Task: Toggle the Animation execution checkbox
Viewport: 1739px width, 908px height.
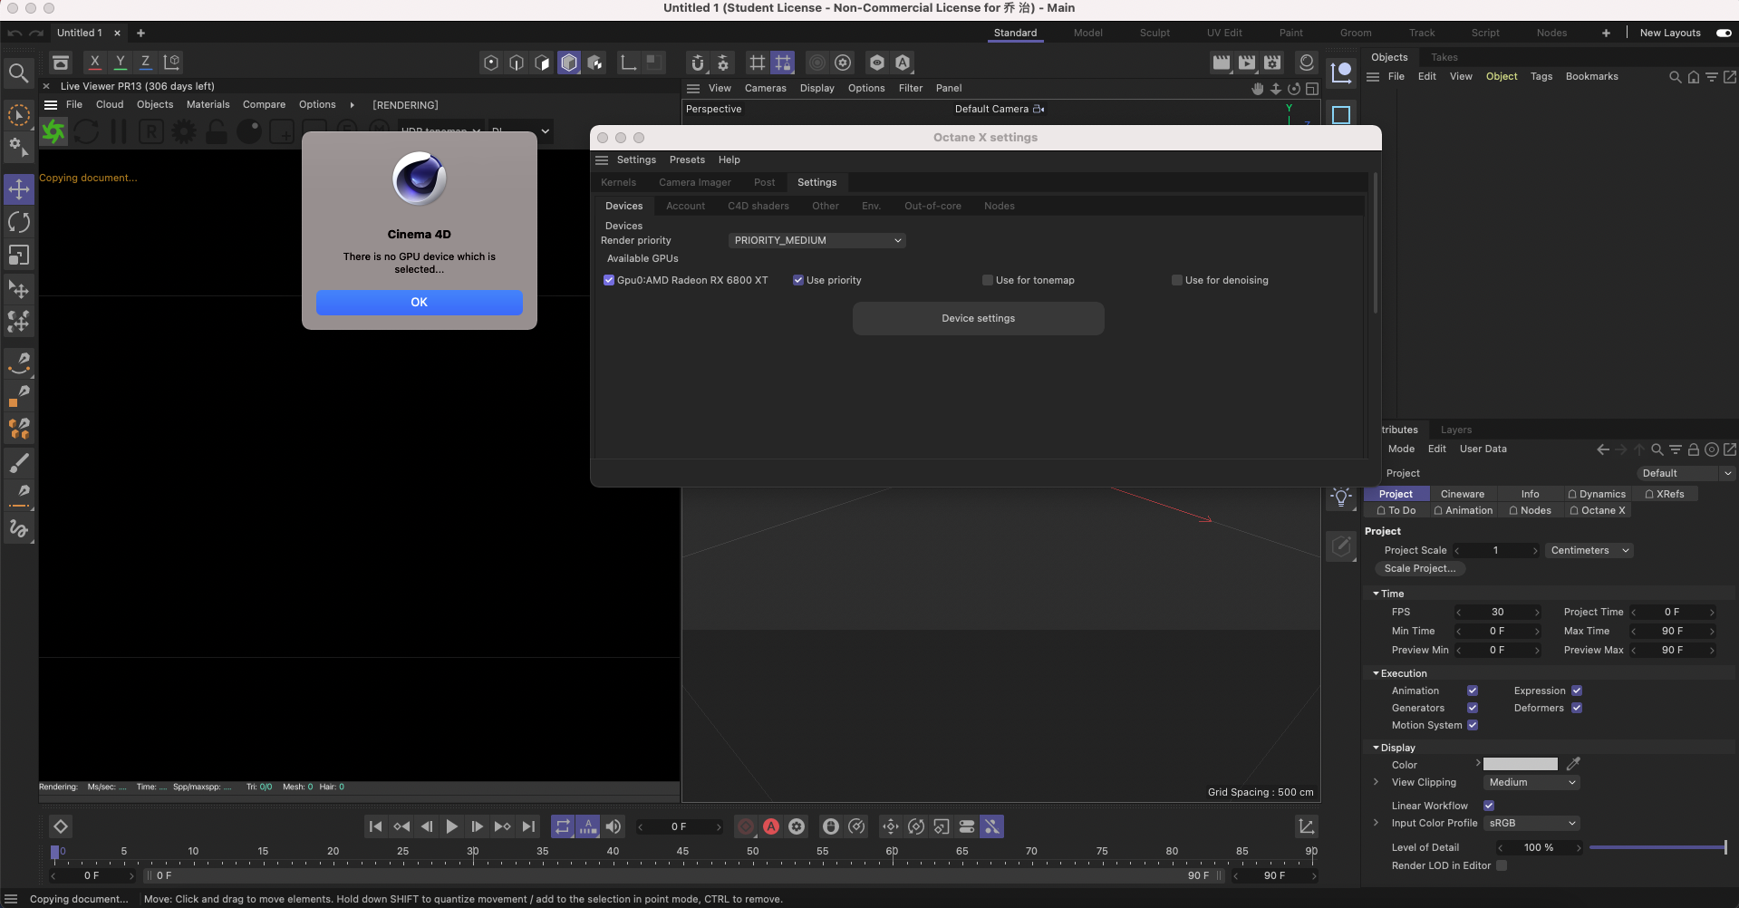Action: point(1473,691)
